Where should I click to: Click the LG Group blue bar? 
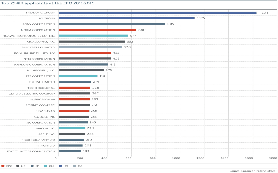coord(127,18)
